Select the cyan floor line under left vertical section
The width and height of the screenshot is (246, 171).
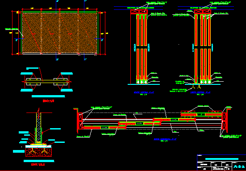click(x=144, y=84)
